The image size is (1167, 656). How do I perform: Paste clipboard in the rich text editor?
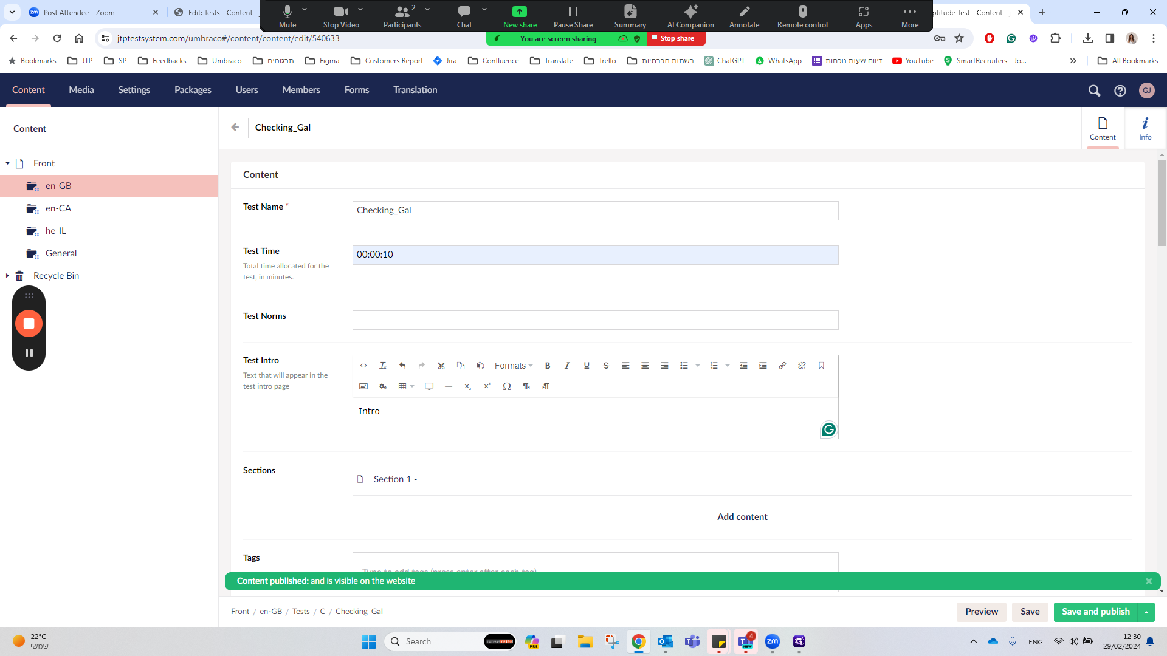480,366
